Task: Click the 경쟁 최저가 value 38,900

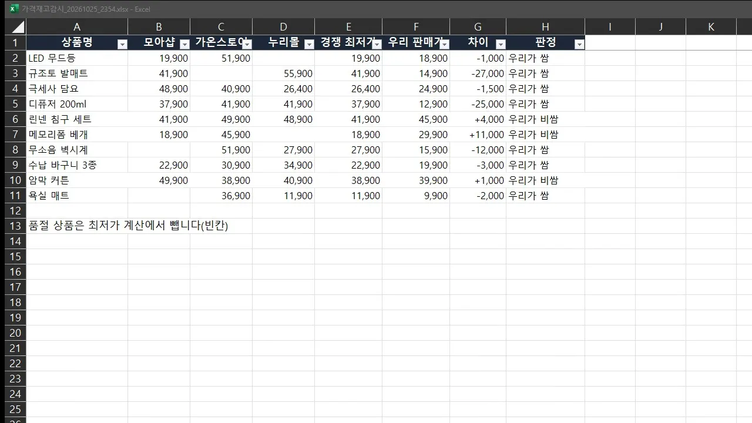Action: [348, 180]
